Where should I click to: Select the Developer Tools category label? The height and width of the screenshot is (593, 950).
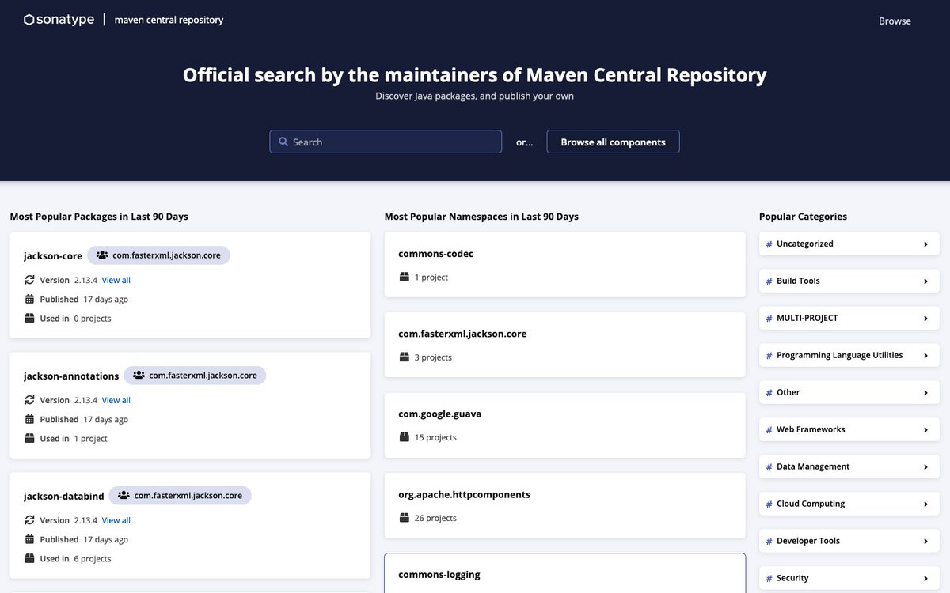click(808, 541)
